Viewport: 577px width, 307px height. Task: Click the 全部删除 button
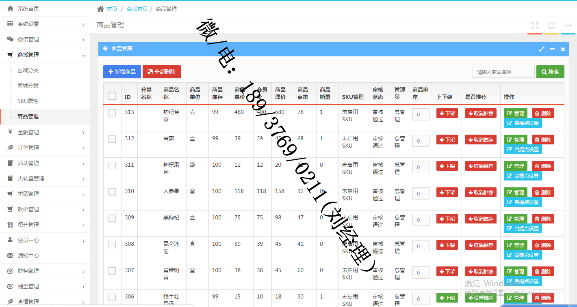coord(162,72)
